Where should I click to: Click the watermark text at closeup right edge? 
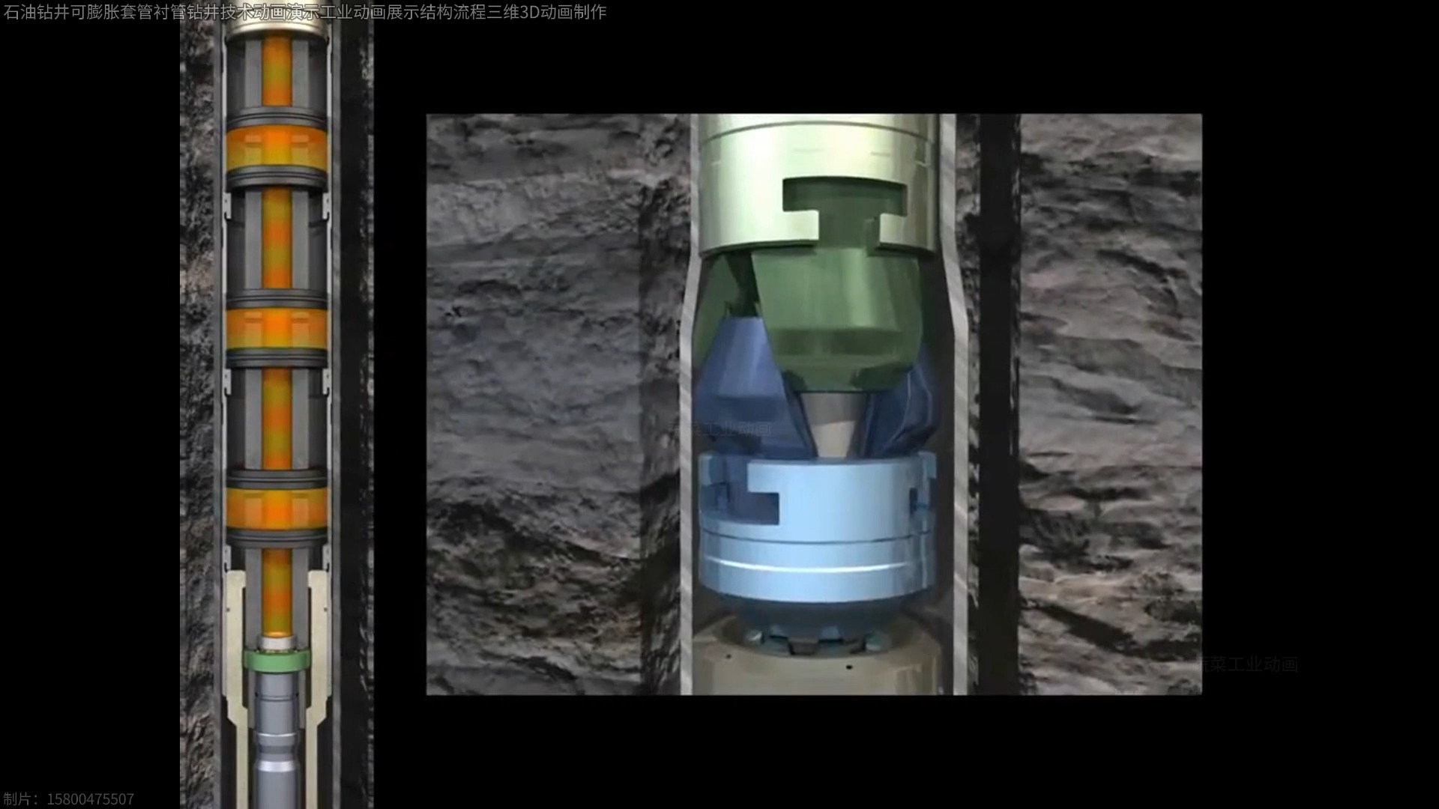1248,664
